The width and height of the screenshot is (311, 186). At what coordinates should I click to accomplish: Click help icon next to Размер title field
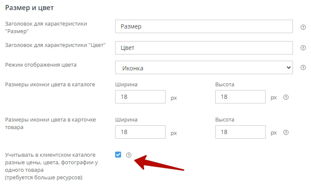point(303,27)
